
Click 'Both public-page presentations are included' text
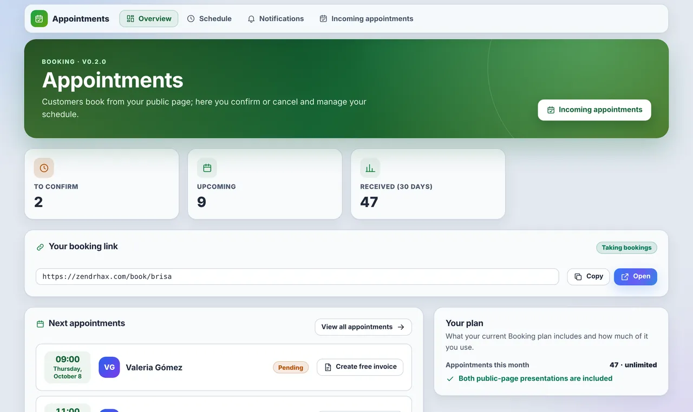coord(535,378)
